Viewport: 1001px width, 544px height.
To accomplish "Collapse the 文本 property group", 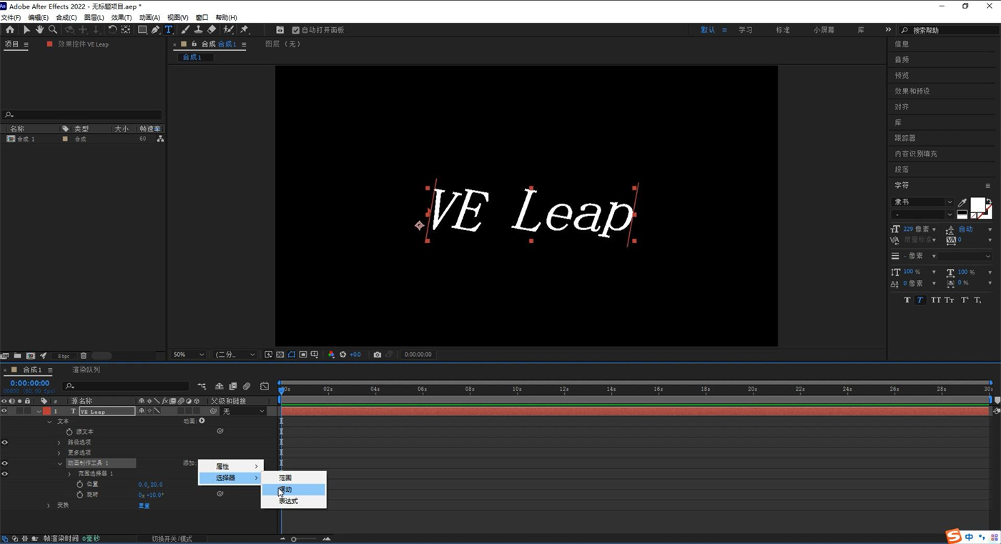I will 49,422.
